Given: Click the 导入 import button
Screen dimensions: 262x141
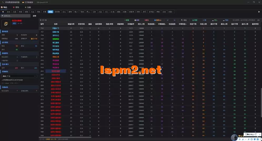Looking at the screenshot, I should pos(215,20).
